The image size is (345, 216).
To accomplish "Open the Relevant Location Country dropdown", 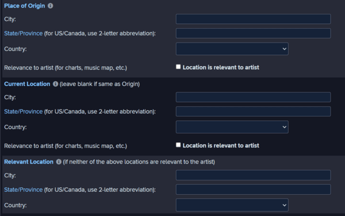I will coord(232,205).
